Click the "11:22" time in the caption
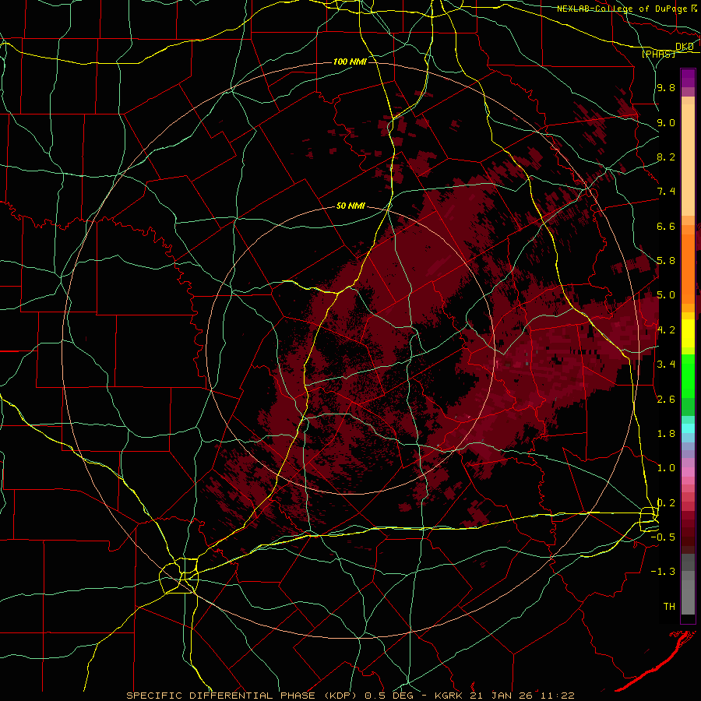Image resolution: width=701 pixels, height=701 pixels. point(558,696)
